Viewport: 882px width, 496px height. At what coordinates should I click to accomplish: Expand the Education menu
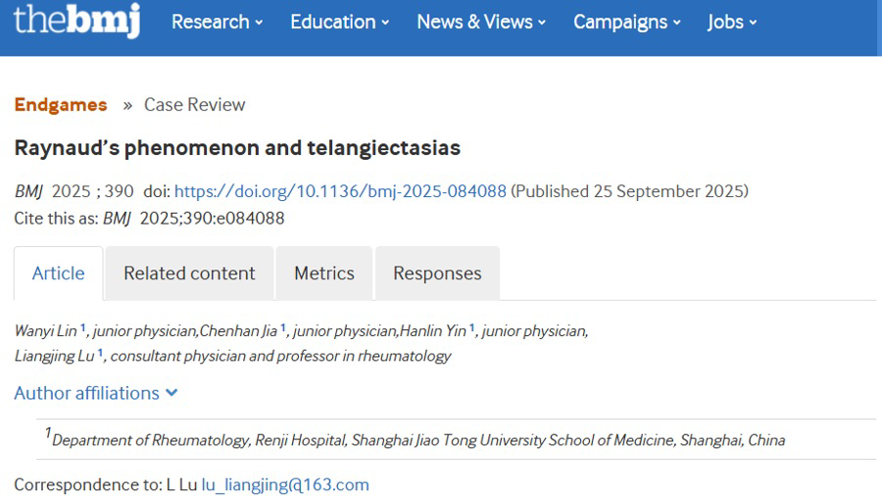(x=339, y=22)
